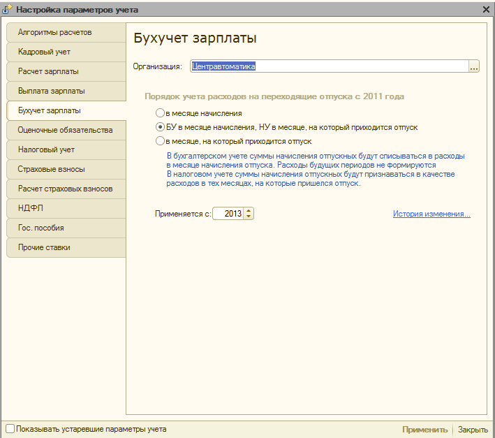This screenshot has width=495, height=438.
Task: Select 'в месяце начисления' radio option
Action: (160, 113)
